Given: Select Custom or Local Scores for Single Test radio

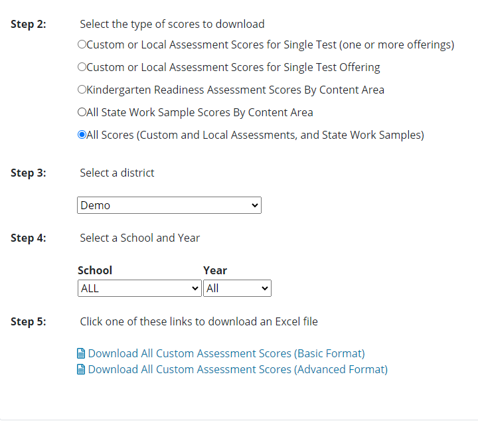Looking at the screenshot, I should coord(82,45).
